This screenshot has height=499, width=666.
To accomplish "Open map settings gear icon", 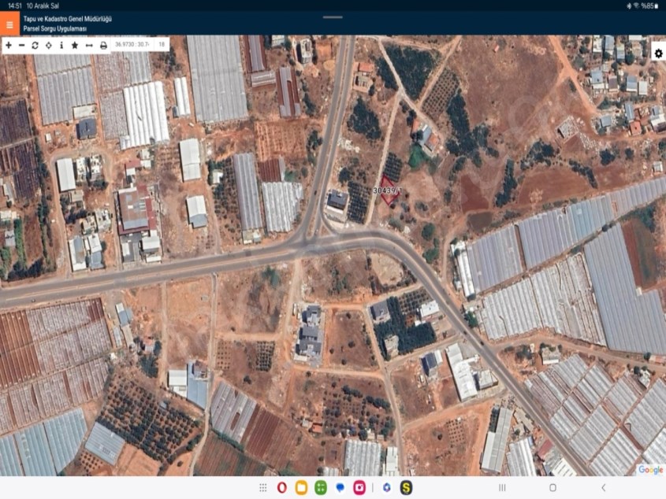I will tap(658, 54).
